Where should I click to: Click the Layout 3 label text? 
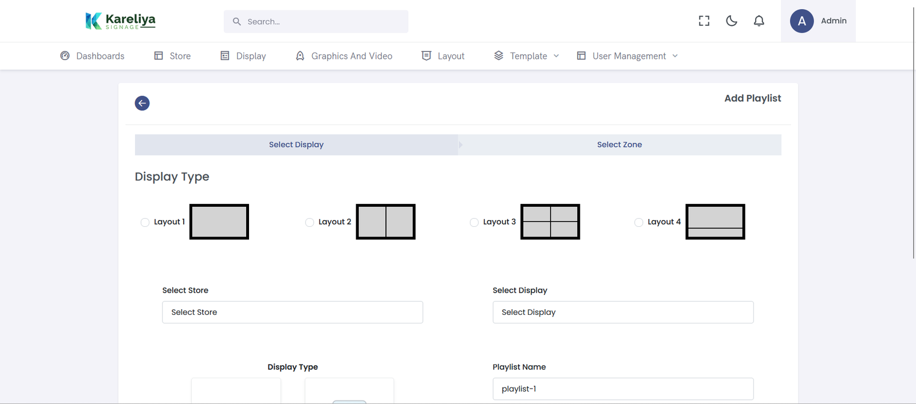tap(499, 222)
